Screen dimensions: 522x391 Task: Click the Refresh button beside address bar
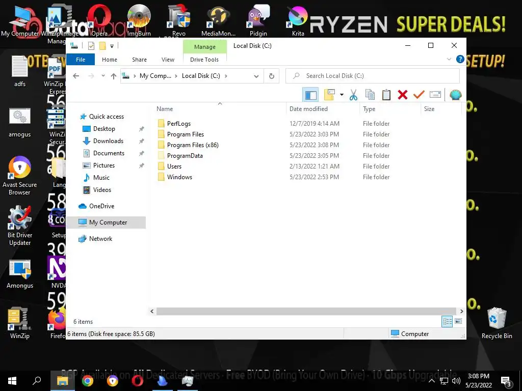pos(272,76)
